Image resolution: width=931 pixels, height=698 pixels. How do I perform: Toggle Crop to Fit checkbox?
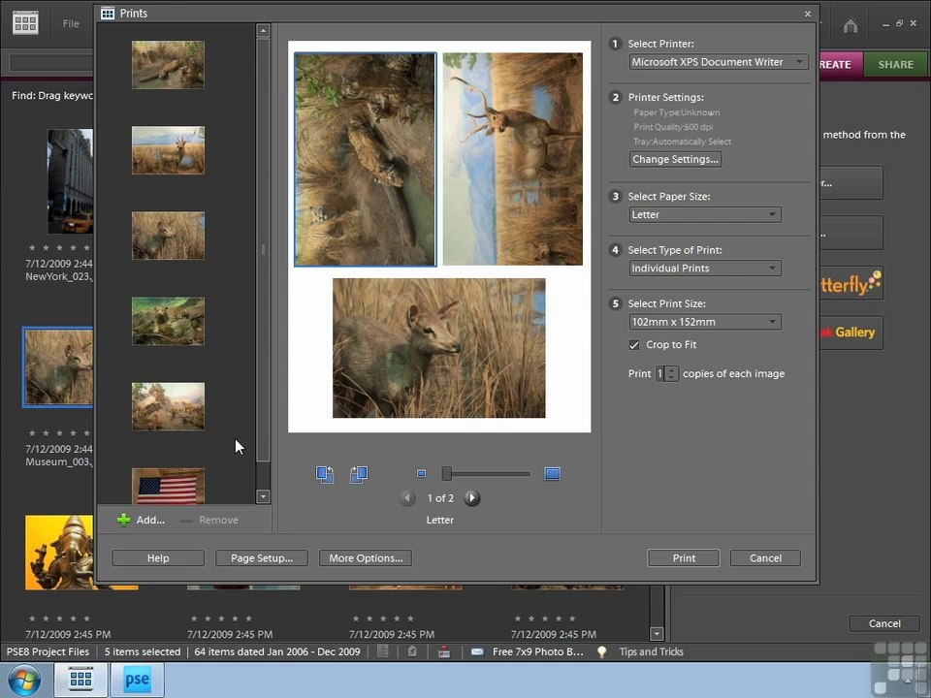point(634,345)
